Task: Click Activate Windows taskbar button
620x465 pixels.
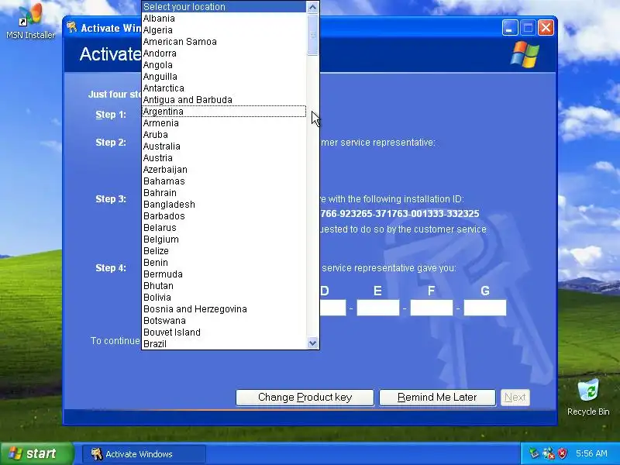Action: pos(144,454)
